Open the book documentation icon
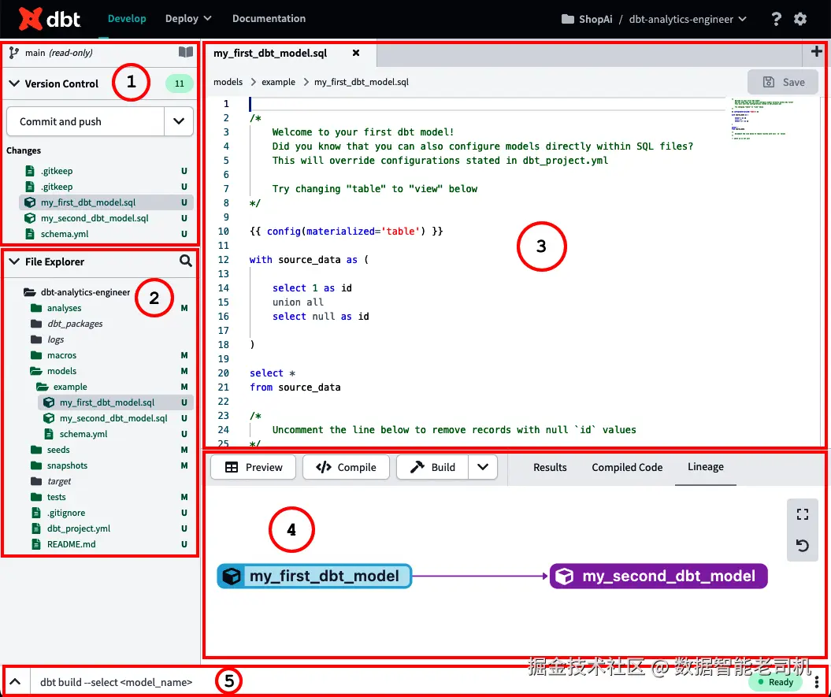Image resolution: width=831 pixels, height=697 pixels. coord(185,52)
